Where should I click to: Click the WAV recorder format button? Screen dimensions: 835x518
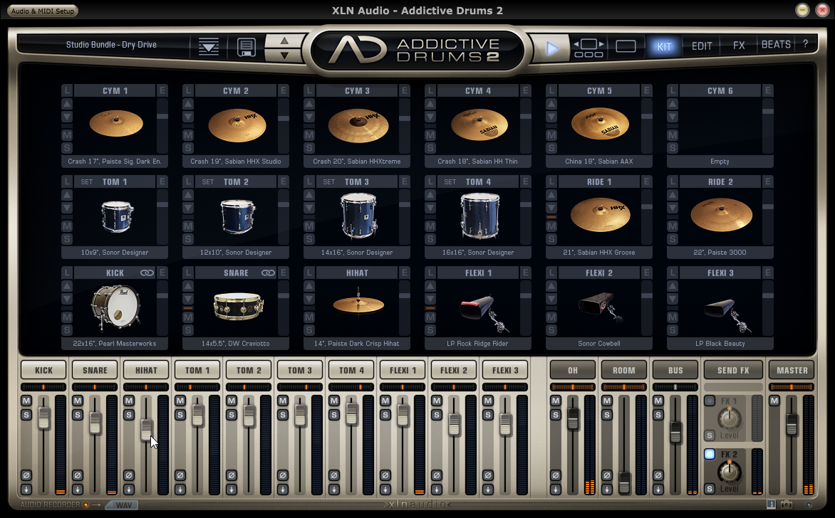point(123,504)
